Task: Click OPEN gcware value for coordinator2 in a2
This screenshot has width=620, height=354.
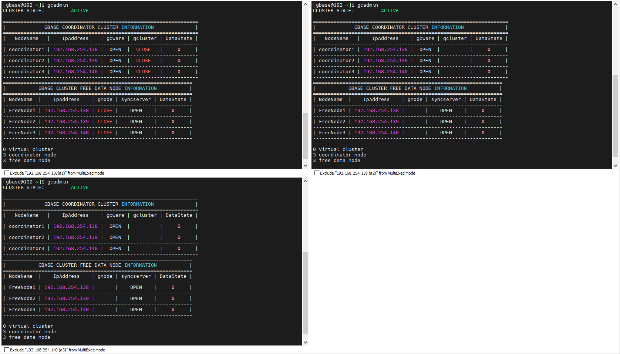Action: click(x=425, y=61)
